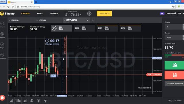Open the chart type icon
Screen dimensions: 184x104
(11, 101)
